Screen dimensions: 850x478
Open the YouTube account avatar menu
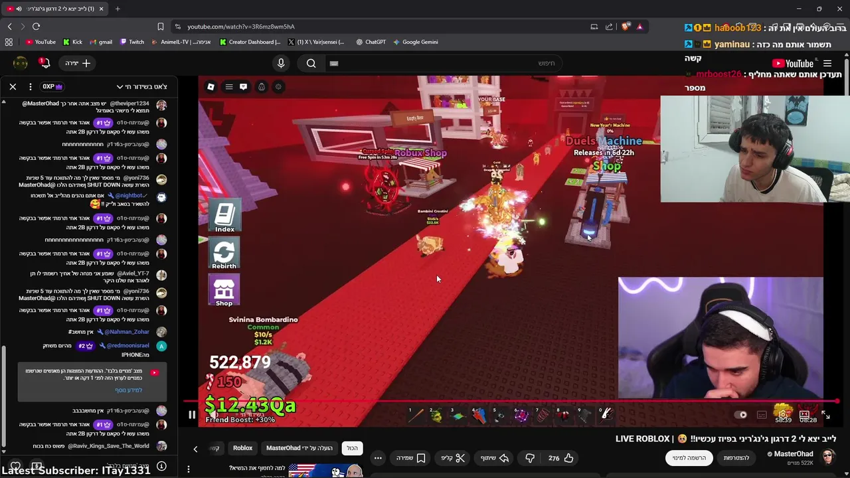pyautogui.click(x=21, y=63)
